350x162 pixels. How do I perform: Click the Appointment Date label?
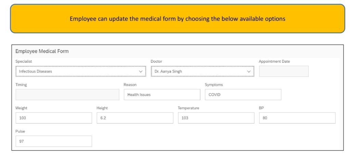coord(274,62)
